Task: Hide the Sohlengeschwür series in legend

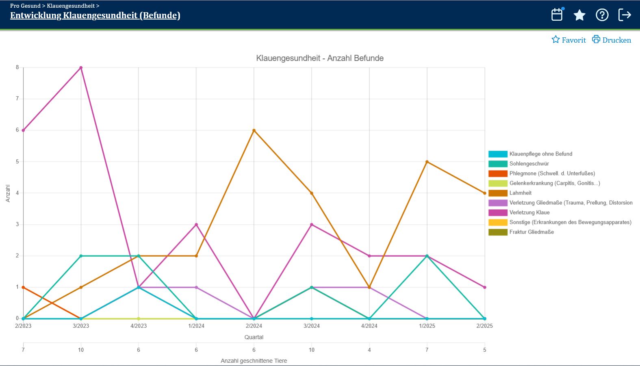Action: click(529, 164)
